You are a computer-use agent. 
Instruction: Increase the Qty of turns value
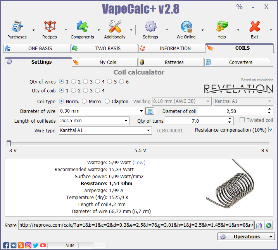click(x=230, y=119)
